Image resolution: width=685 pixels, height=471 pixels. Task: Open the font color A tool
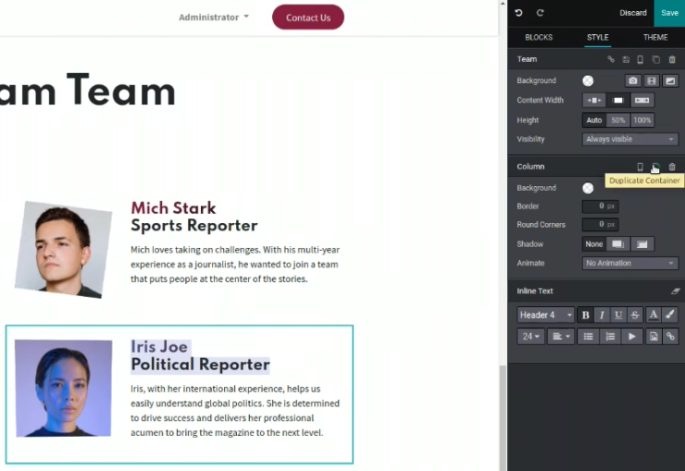(654, 315)
